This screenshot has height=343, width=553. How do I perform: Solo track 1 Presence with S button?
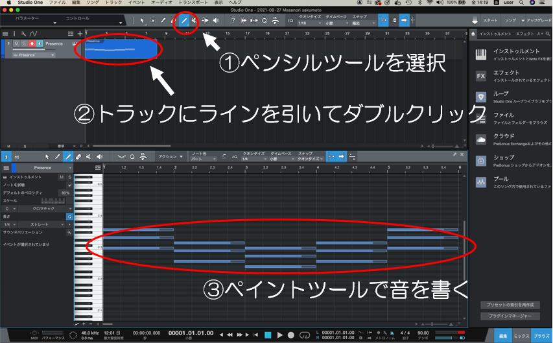click(24, 43)
